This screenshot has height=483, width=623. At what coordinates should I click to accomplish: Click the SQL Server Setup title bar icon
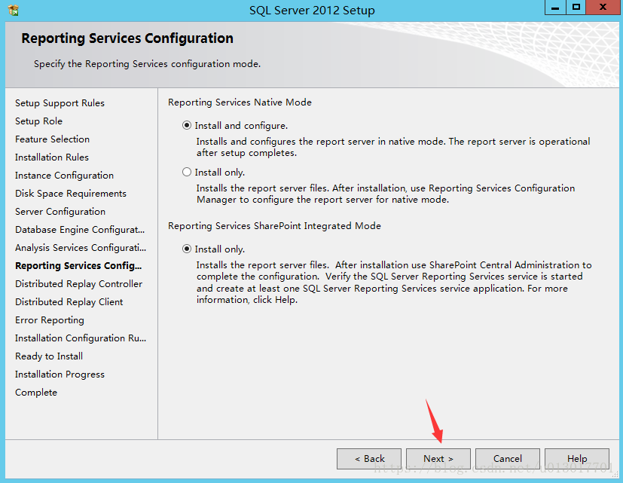(14, 10)
